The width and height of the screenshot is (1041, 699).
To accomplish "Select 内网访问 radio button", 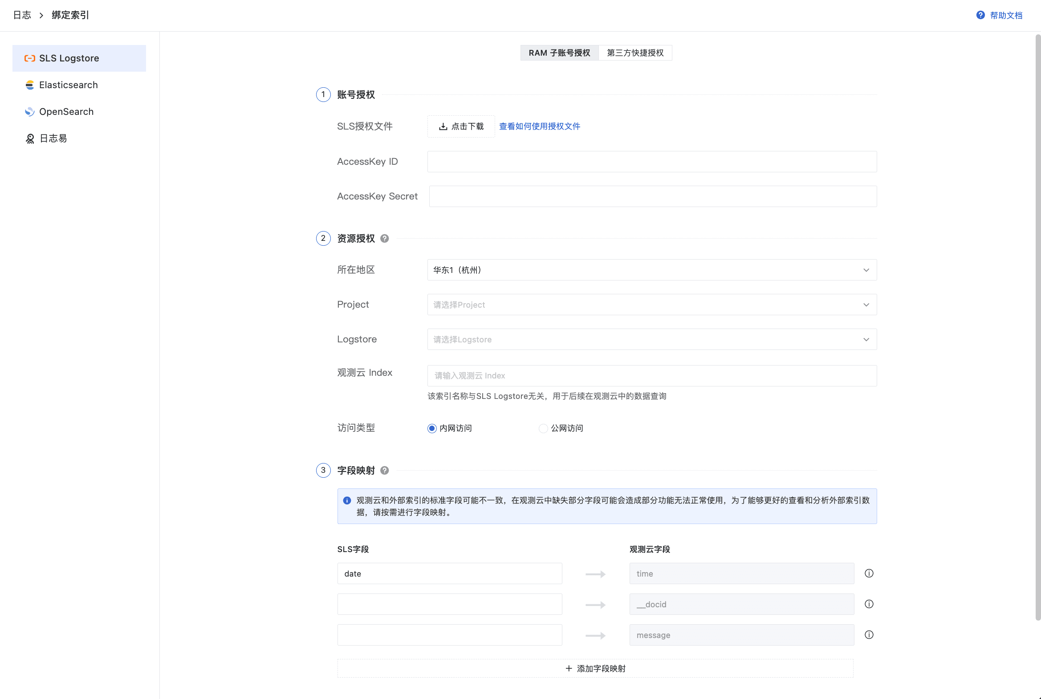I will tap(432, 428).
